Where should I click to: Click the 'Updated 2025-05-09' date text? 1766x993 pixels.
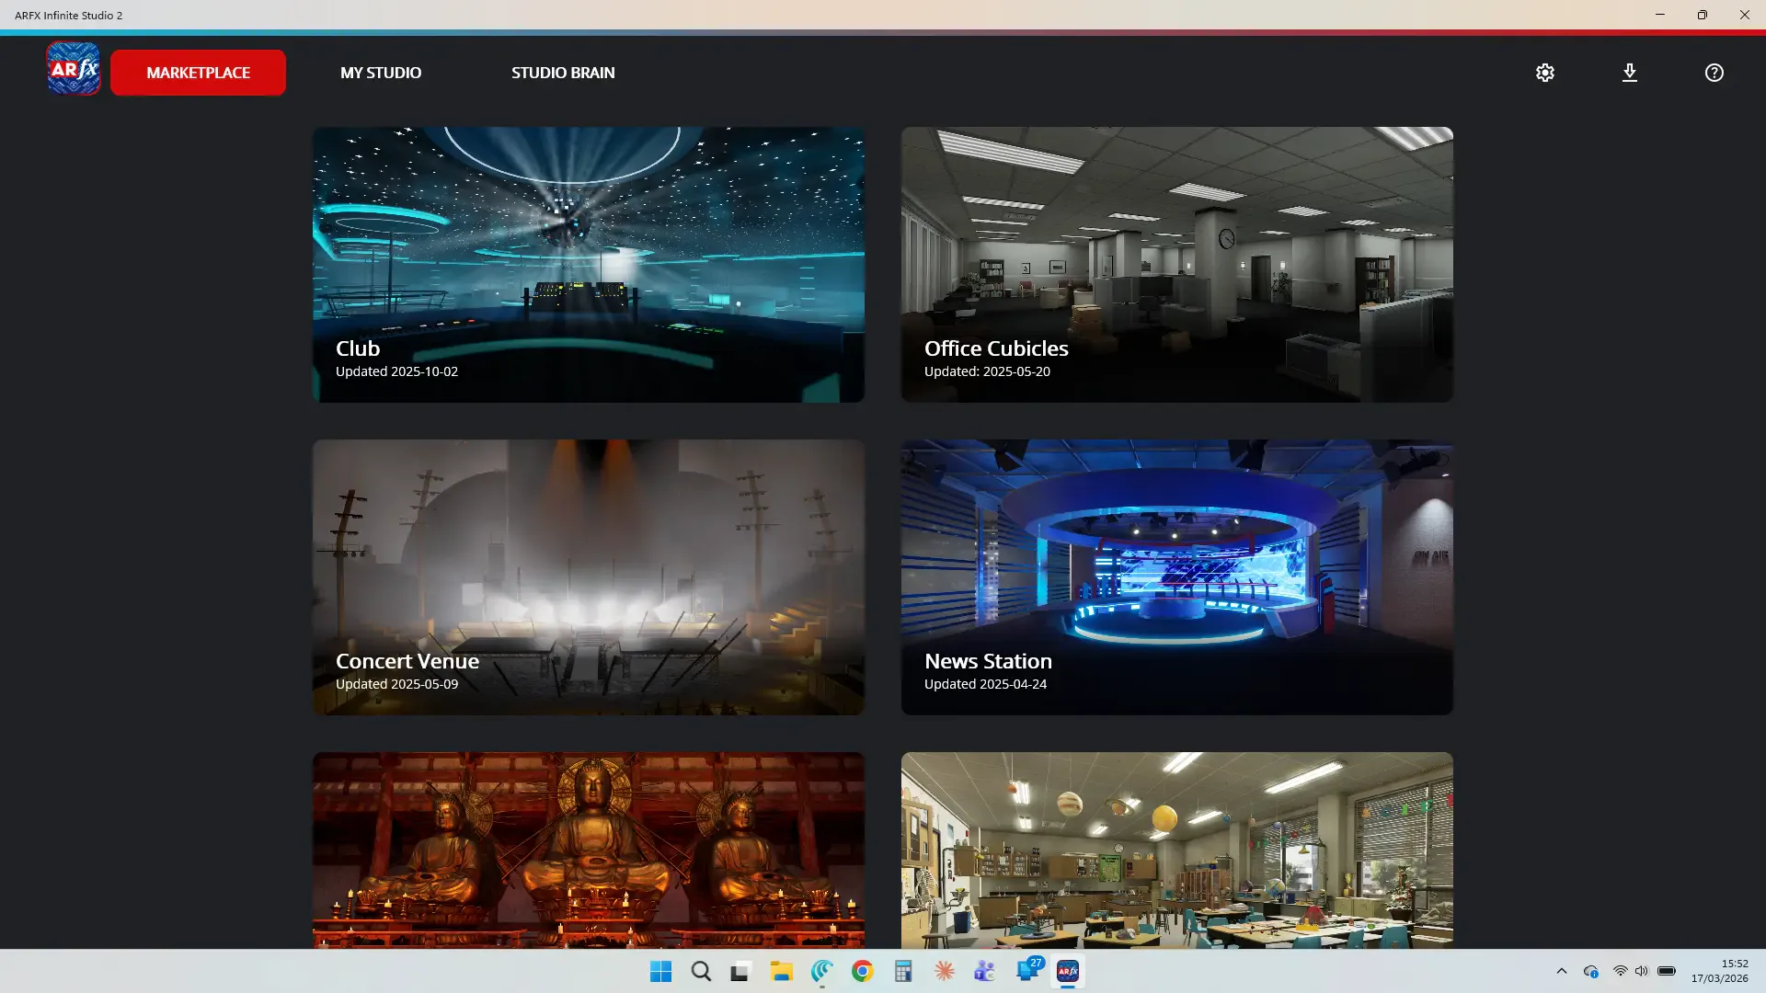click(x=396, y=684)
